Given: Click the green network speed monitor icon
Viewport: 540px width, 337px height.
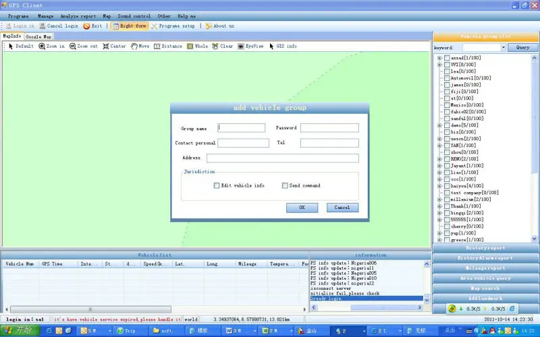Looking at the screenshot, I should coord(452,309).
